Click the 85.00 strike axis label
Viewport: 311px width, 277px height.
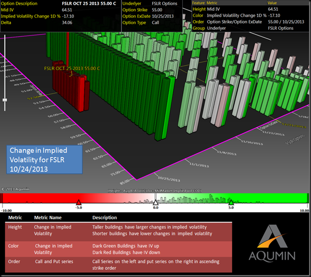coord(125,182)
